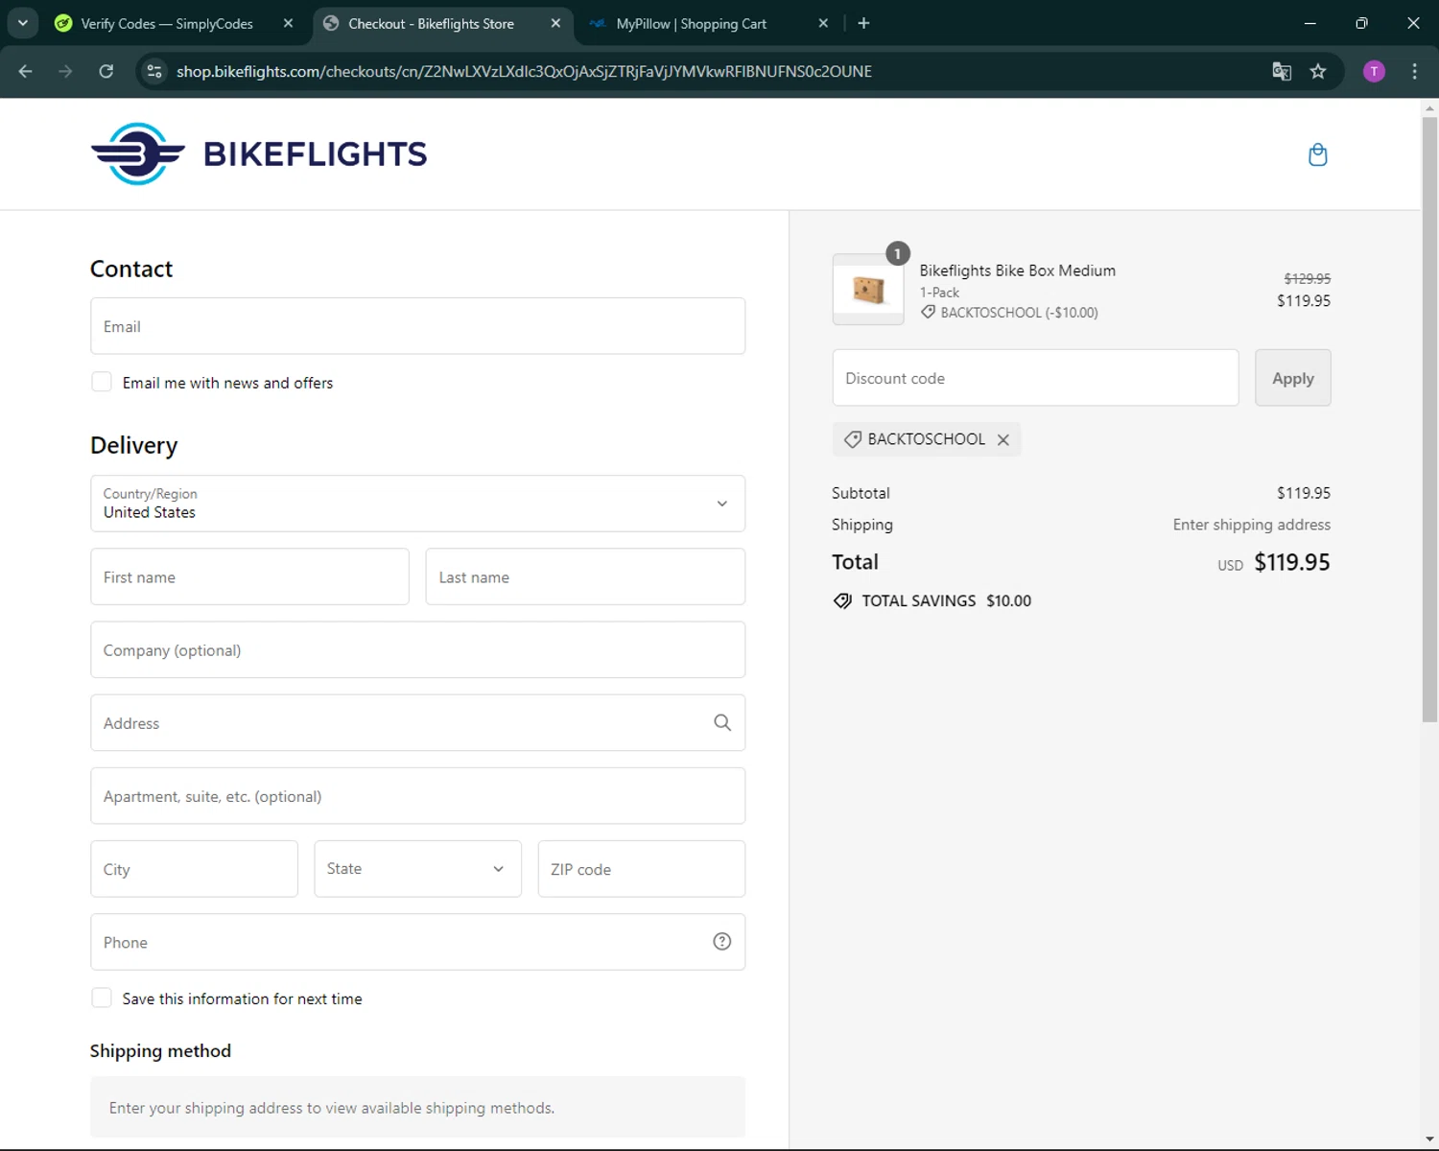The height and width of the screenshot is (1151, 1439).
Task: Open the Chrome three-dot menu
Action: point(1414,71)
